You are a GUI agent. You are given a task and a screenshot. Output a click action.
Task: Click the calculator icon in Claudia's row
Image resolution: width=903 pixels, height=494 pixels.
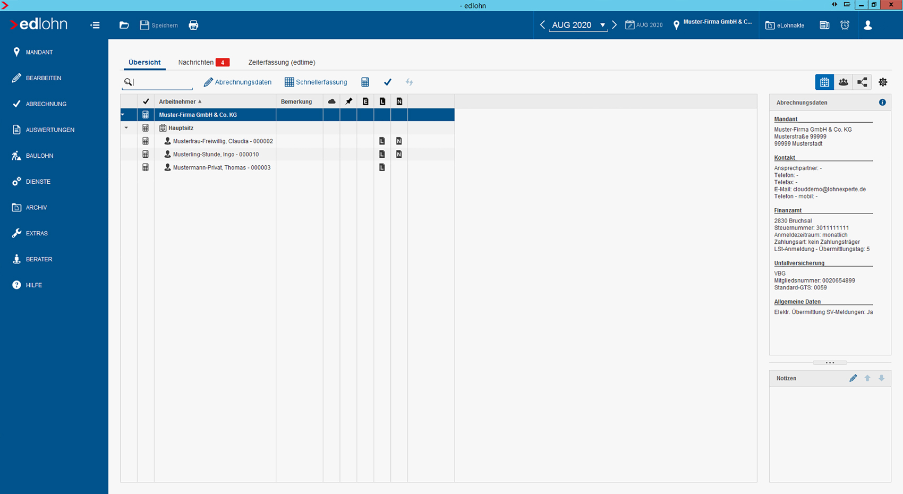click(146, 141)
